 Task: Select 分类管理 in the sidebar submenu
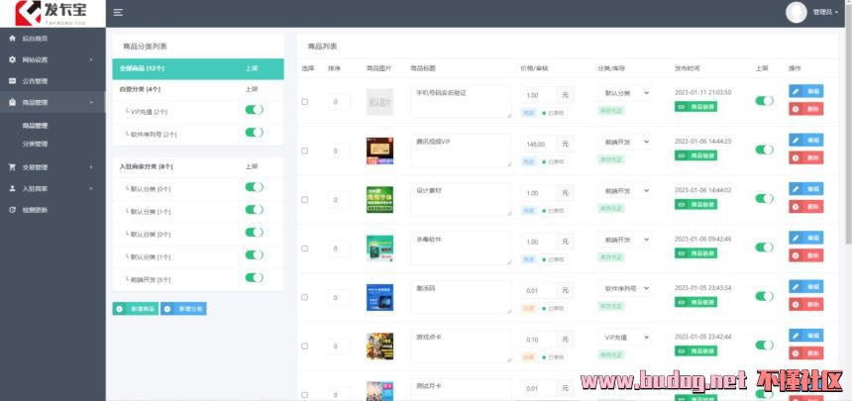point(35,144)
